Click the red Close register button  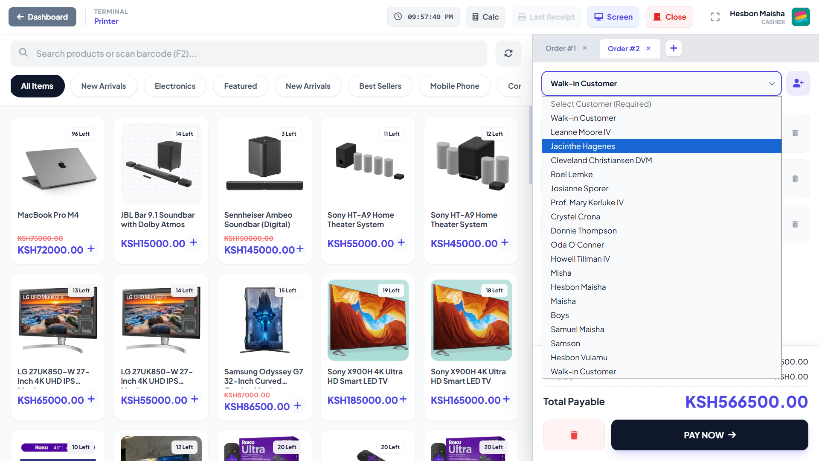coord(669,17)
